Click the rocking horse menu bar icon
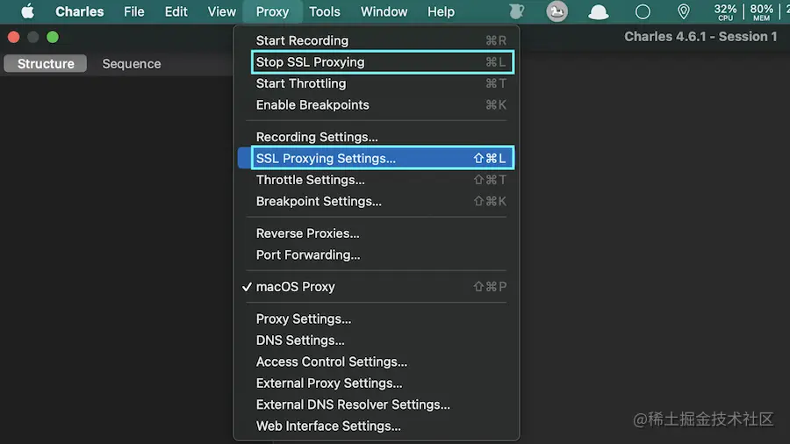Image resolution: width=790 pixels, height=444 pixels. point(557,11)
